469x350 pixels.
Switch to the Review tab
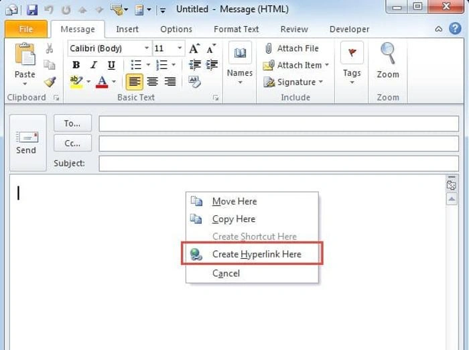294,29
